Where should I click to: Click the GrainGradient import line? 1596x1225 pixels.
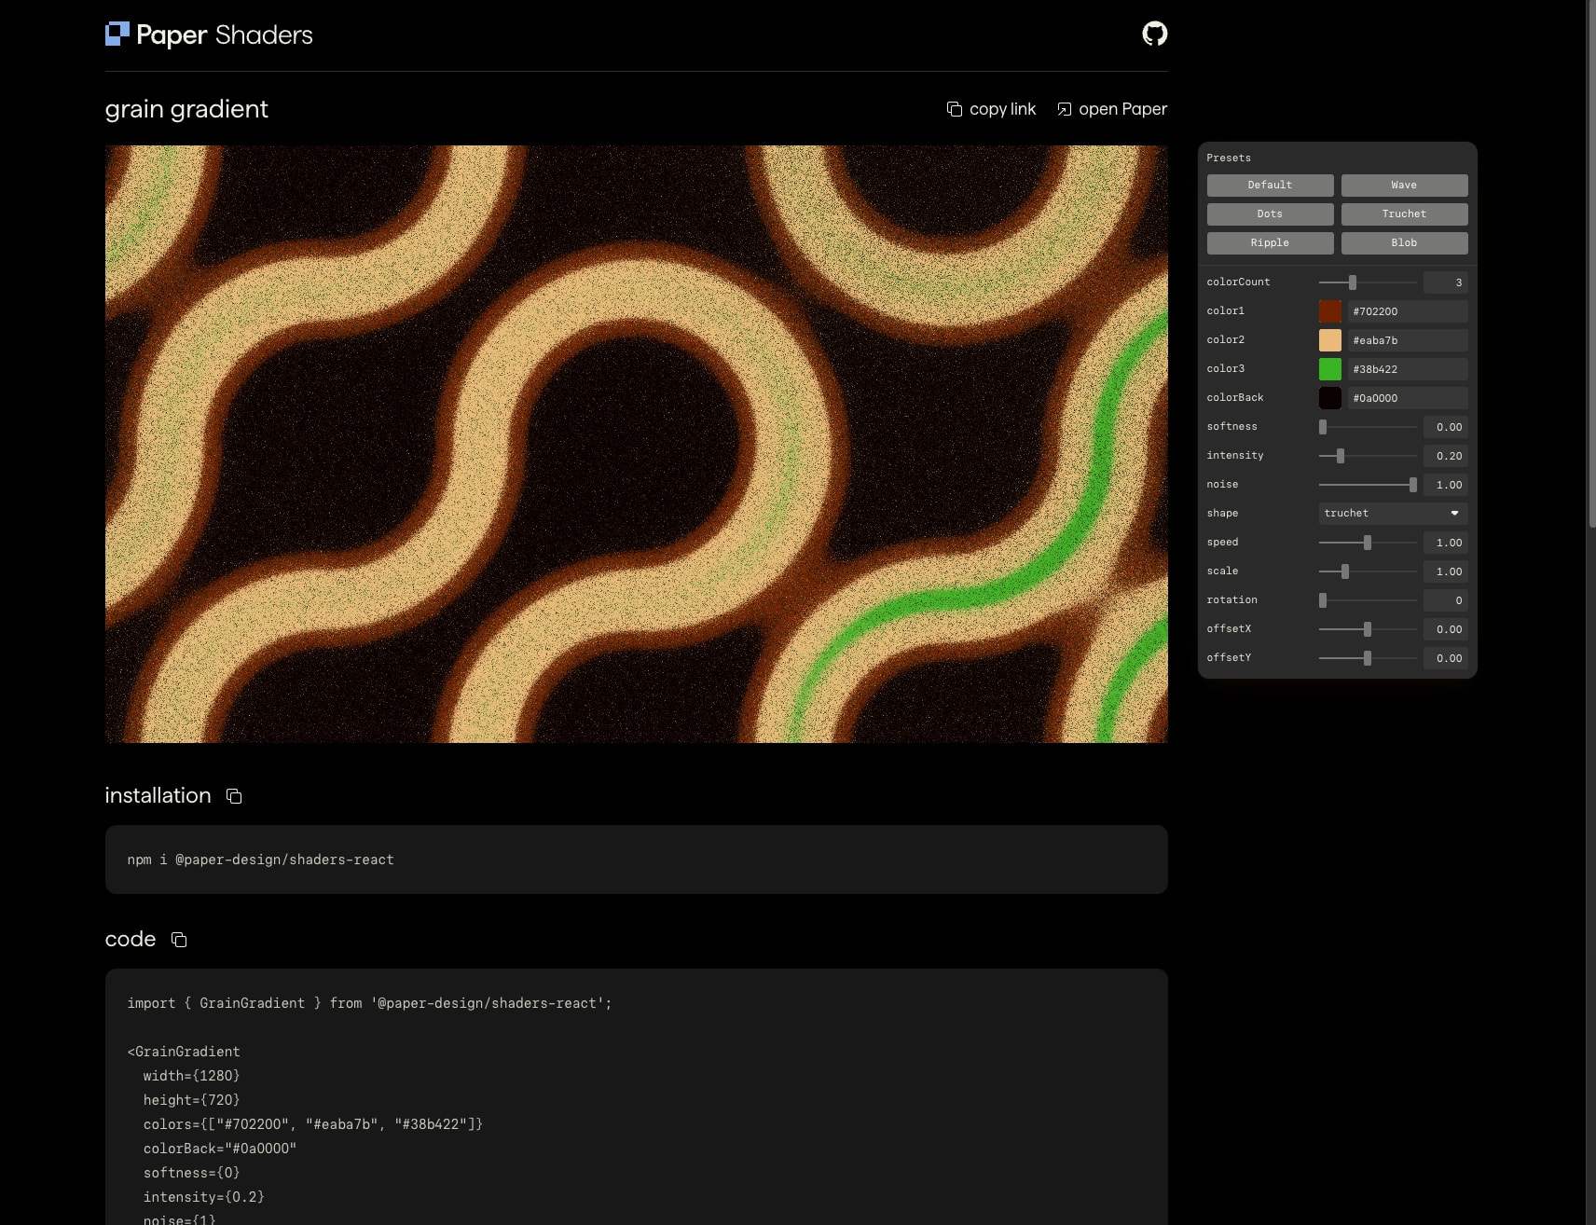369,1003
